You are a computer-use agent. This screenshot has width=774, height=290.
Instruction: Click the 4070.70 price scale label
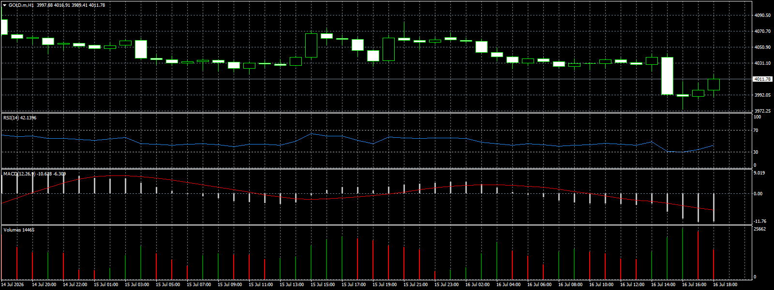coord(762,31)
